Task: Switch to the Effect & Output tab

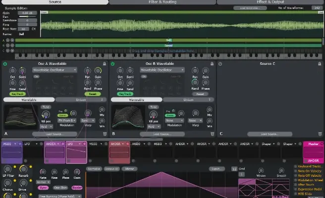Action: [x=271, y=2]
